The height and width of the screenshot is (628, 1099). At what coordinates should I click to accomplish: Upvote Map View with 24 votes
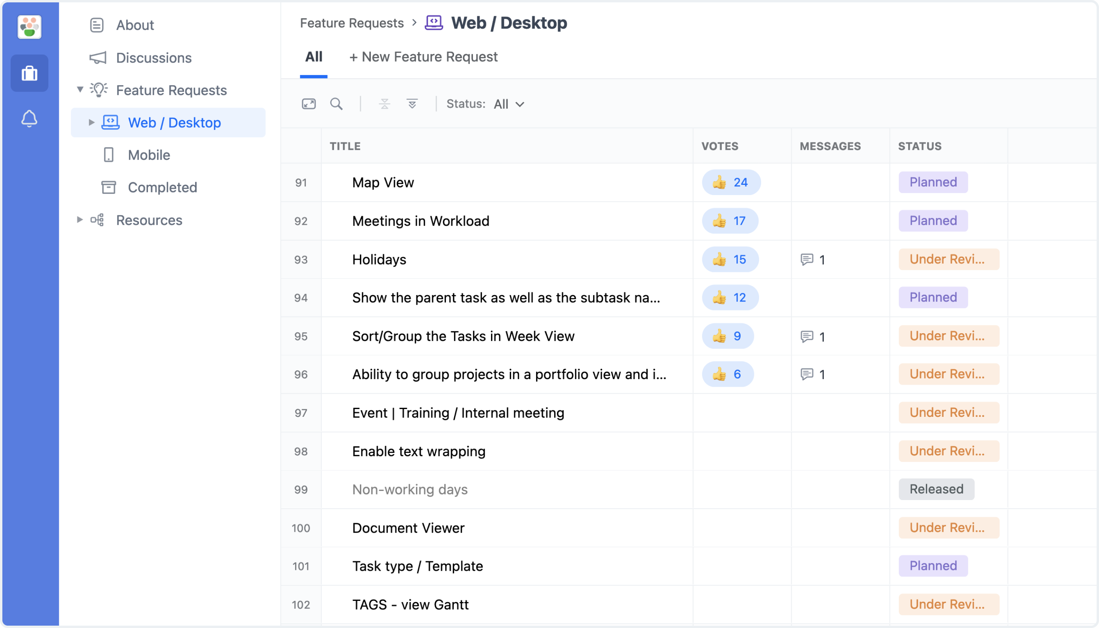click(732, 183)
